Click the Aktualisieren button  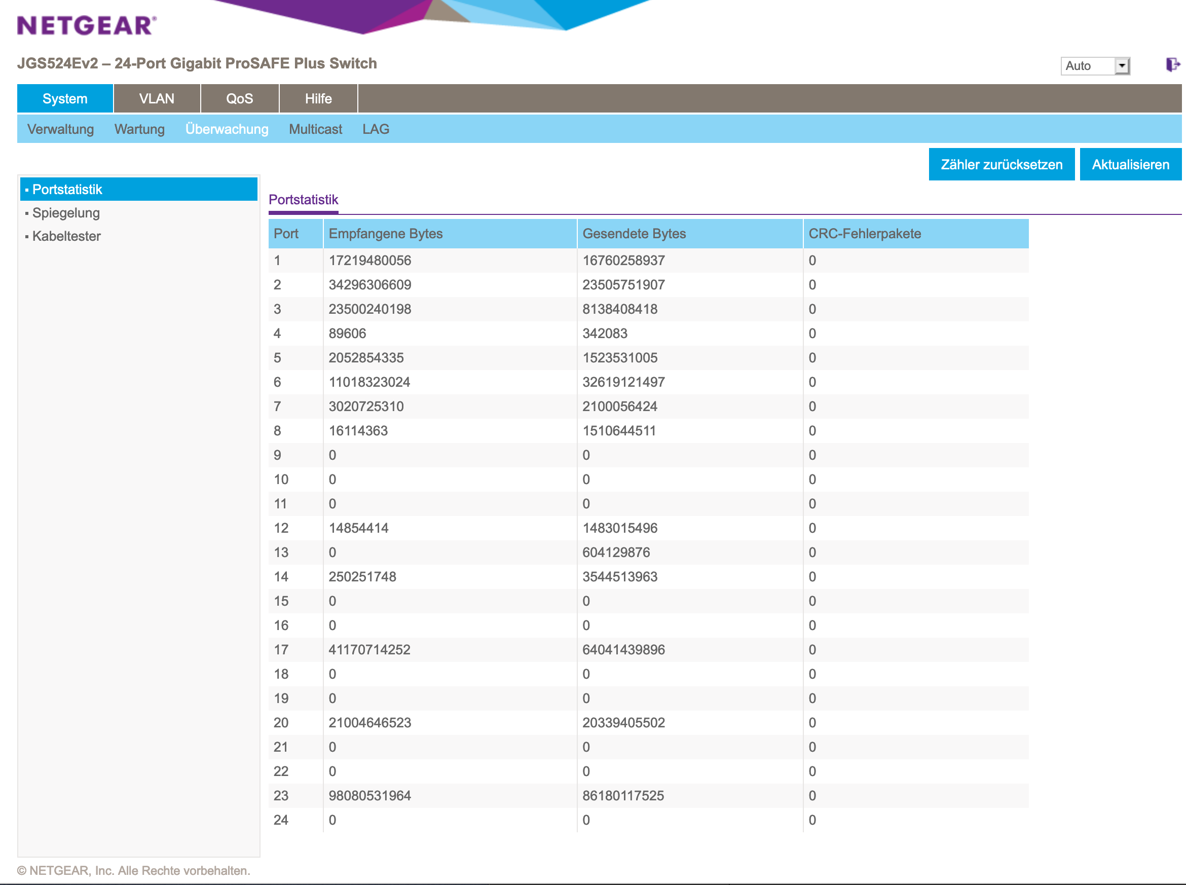[1130, 164]
